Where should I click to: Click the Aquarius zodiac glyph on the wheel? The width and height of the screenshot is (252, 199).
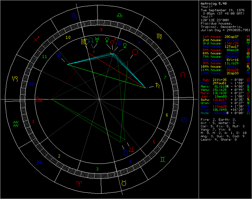[16, 124]
